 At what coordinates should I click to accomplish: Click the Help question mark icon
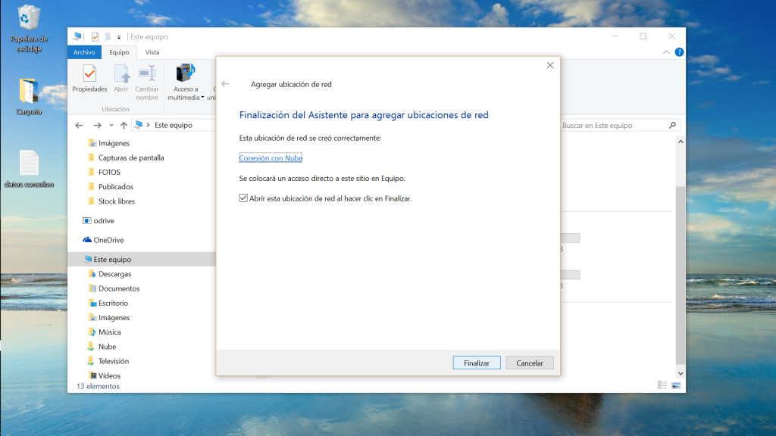679,52
